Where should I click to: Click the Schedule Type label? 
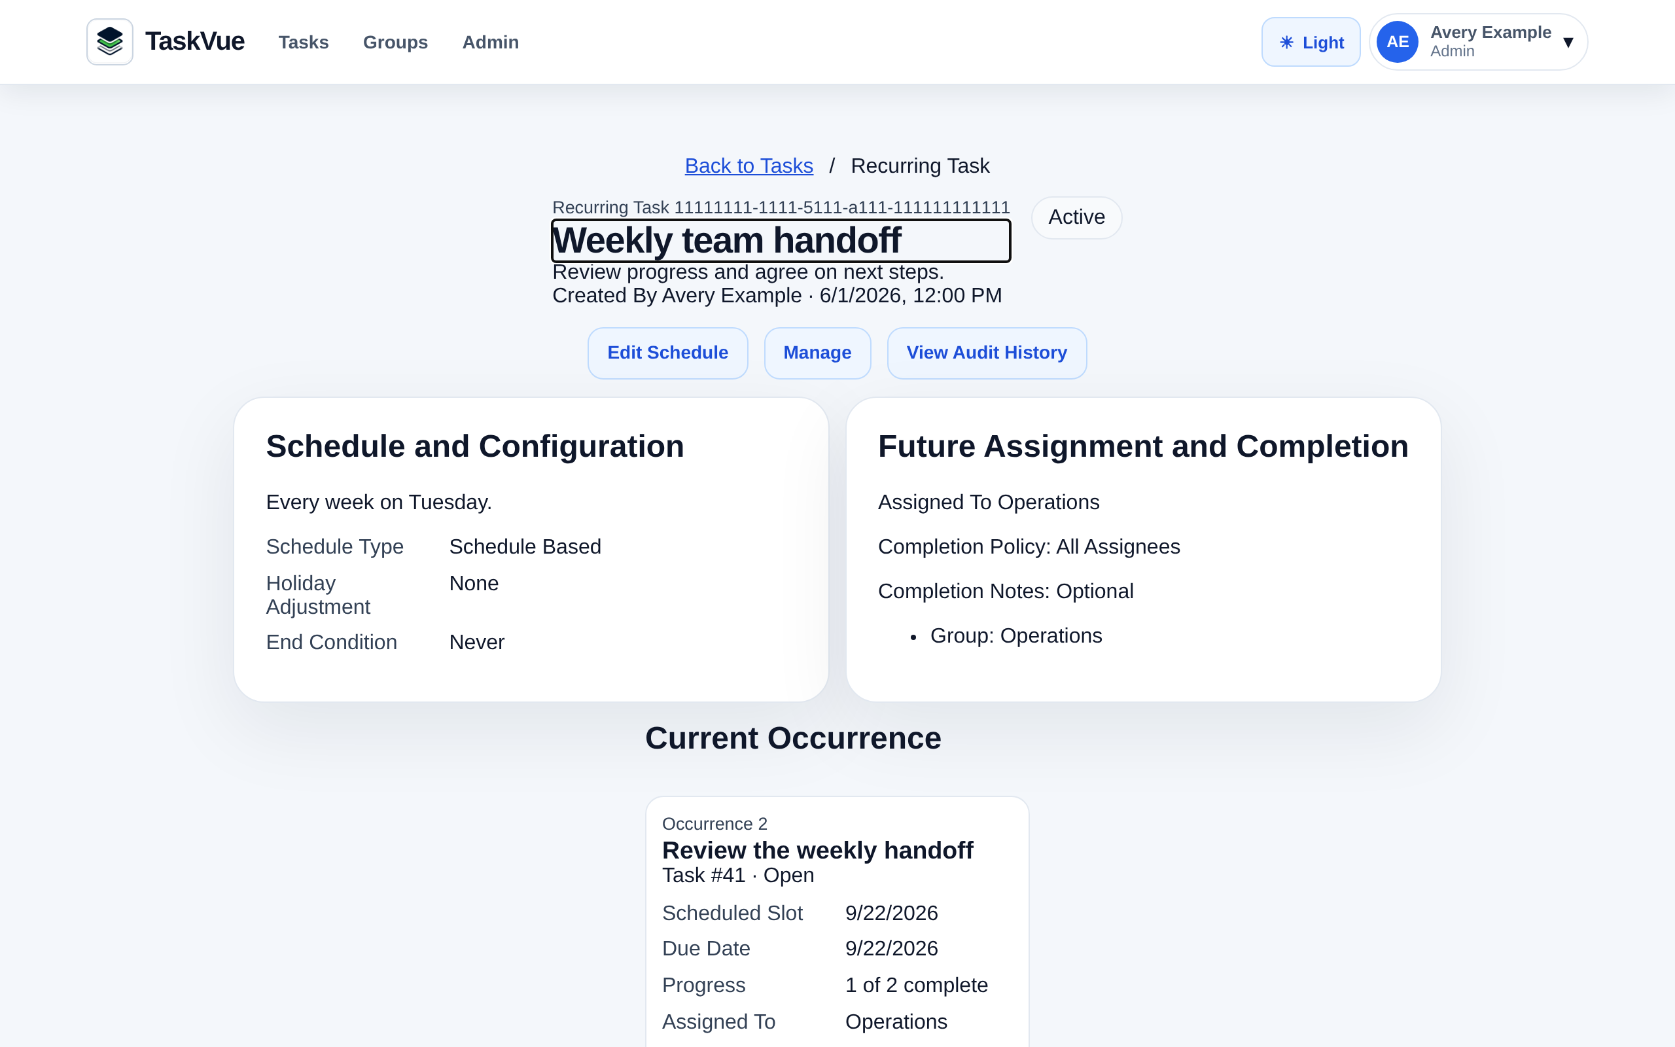(334, 546)
